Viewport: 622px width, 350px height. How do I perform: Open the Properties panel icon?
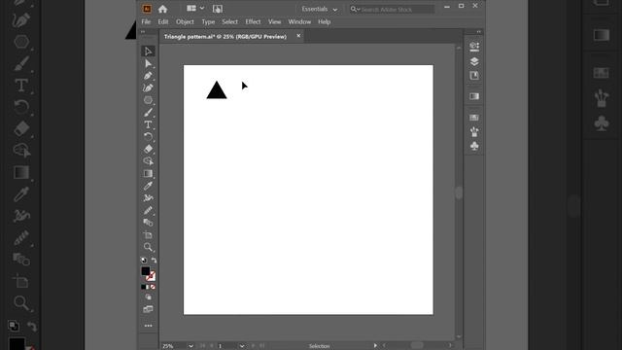[474, 47]
